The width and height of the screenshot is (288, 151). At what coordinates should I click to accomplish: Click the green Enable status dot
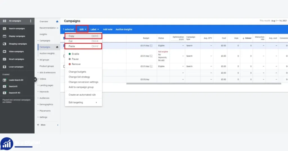[x=70, y=54]
